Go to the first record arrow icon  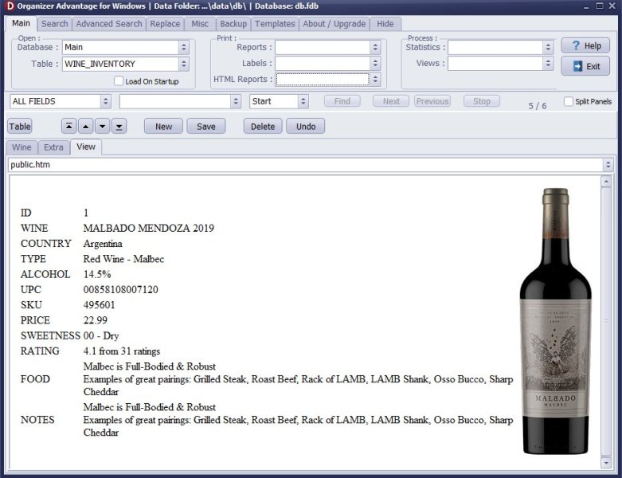tap(68, 127)
